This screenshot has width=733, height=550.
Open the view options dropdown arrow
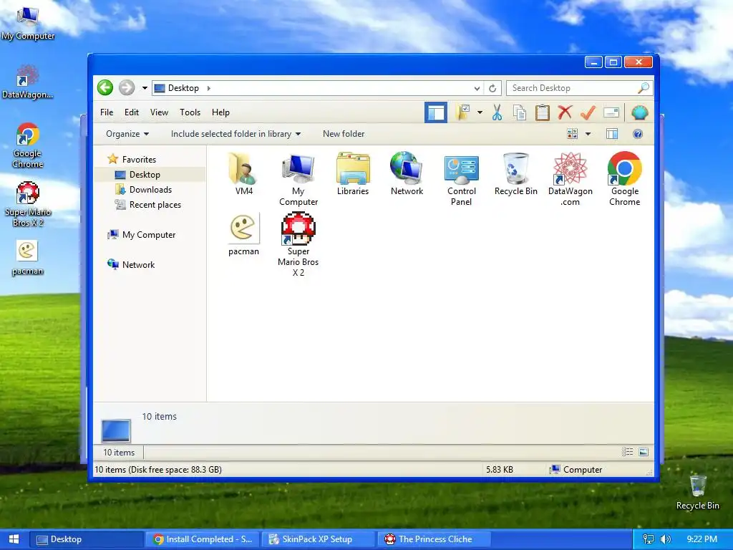[588, 134]
